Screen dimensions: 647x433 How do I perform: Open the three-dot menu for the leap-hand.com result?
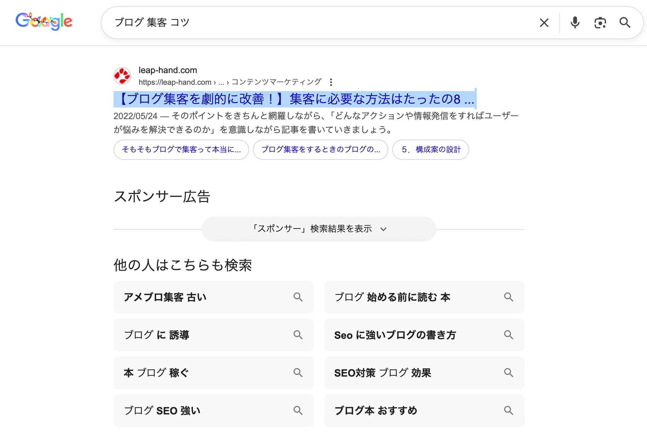pos(330,82)
